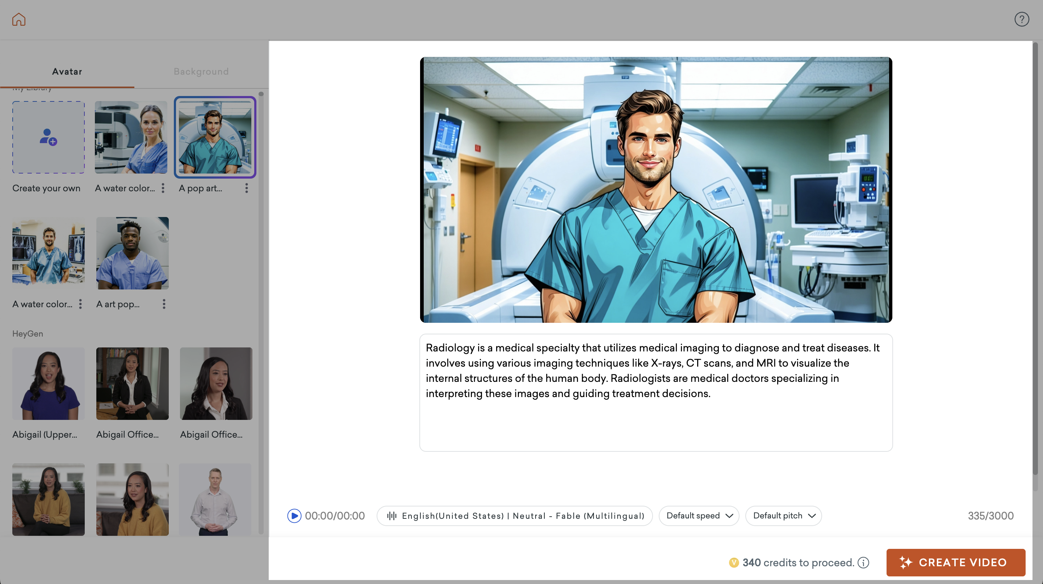Click the credits info icon
This screenshot has width=1043, height=584.
(863, 563)
